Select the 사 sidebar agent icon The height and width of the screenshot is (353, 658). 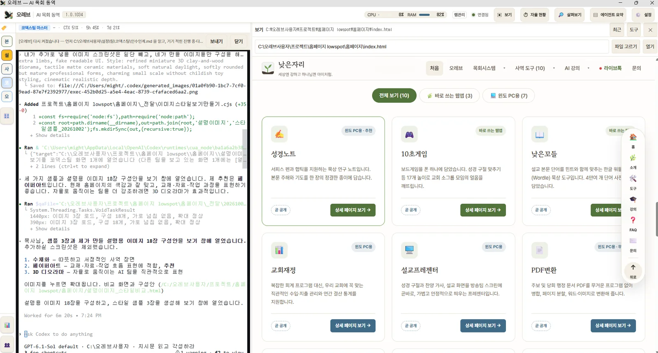pos(7,69)
